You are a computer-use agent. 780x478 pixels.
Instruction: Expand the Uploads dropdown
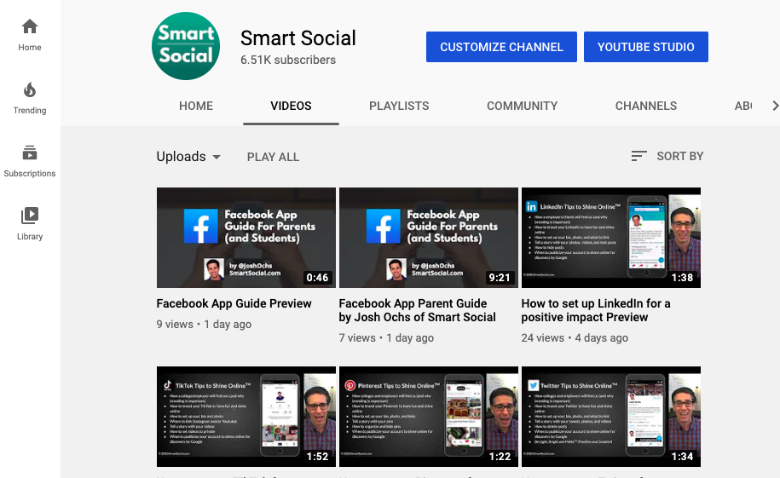pyautogui.click(x=188, y=157)
